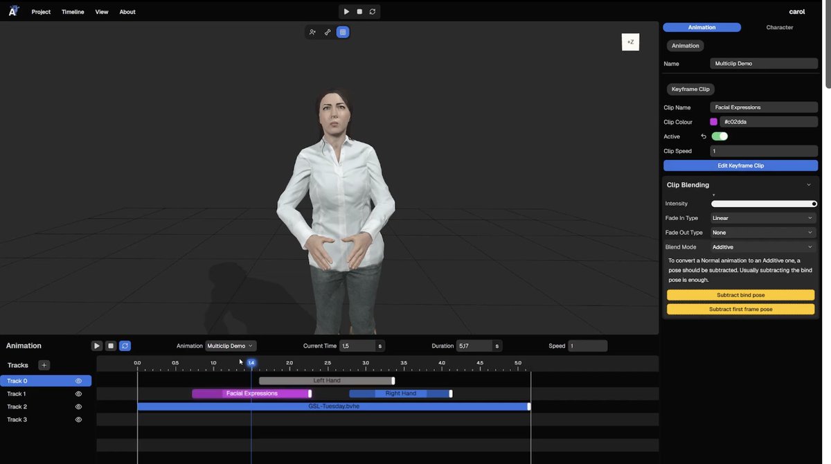Click the Clip Speed field

click(764, 151)
